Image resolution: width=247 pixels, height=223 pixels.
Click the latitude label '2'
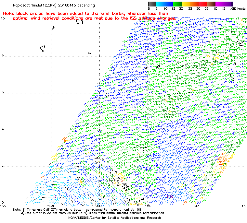[x=3, y=166]
